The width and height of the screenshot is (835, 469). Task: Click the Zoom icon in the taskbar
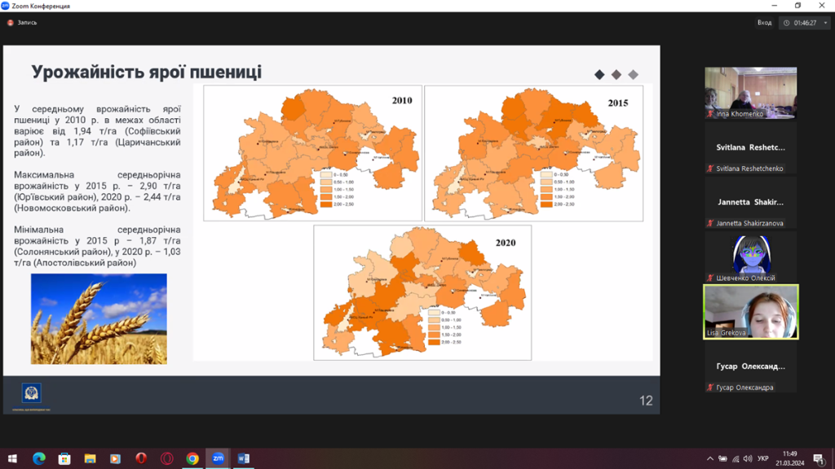[218, 458]
